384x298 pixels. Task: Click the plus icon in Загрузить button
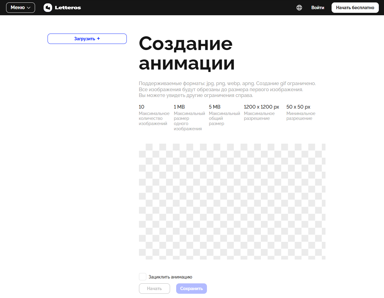pyautogui.click(x=98, y=38)
